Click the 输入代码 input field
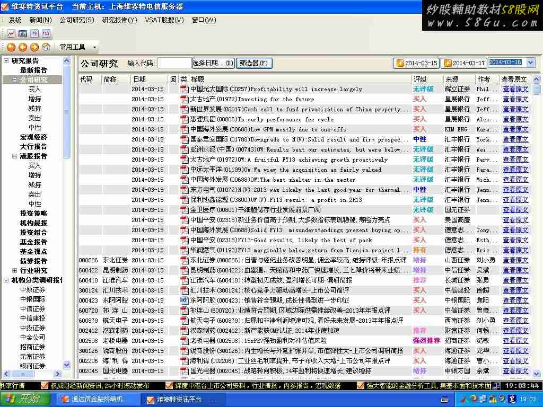Image resolution: width=543 pixels, height=407 pixels. pyautogui.click(x=174, y=63)
